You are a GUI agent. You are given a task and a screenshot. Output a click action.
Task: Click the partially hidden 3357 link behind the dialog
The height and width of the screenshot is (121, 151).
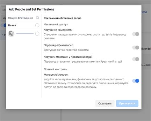click(x=144, y=12)
